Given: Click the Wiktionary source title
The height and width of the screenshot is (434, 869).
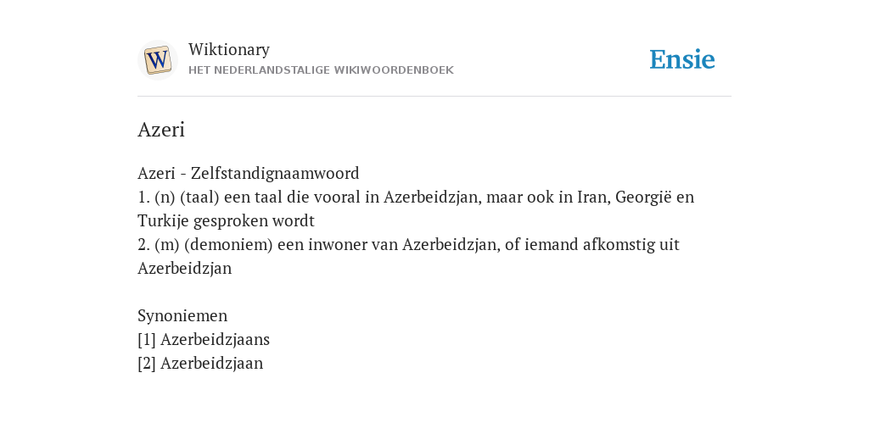Looking at the screenshot, I should coord(229,50).
